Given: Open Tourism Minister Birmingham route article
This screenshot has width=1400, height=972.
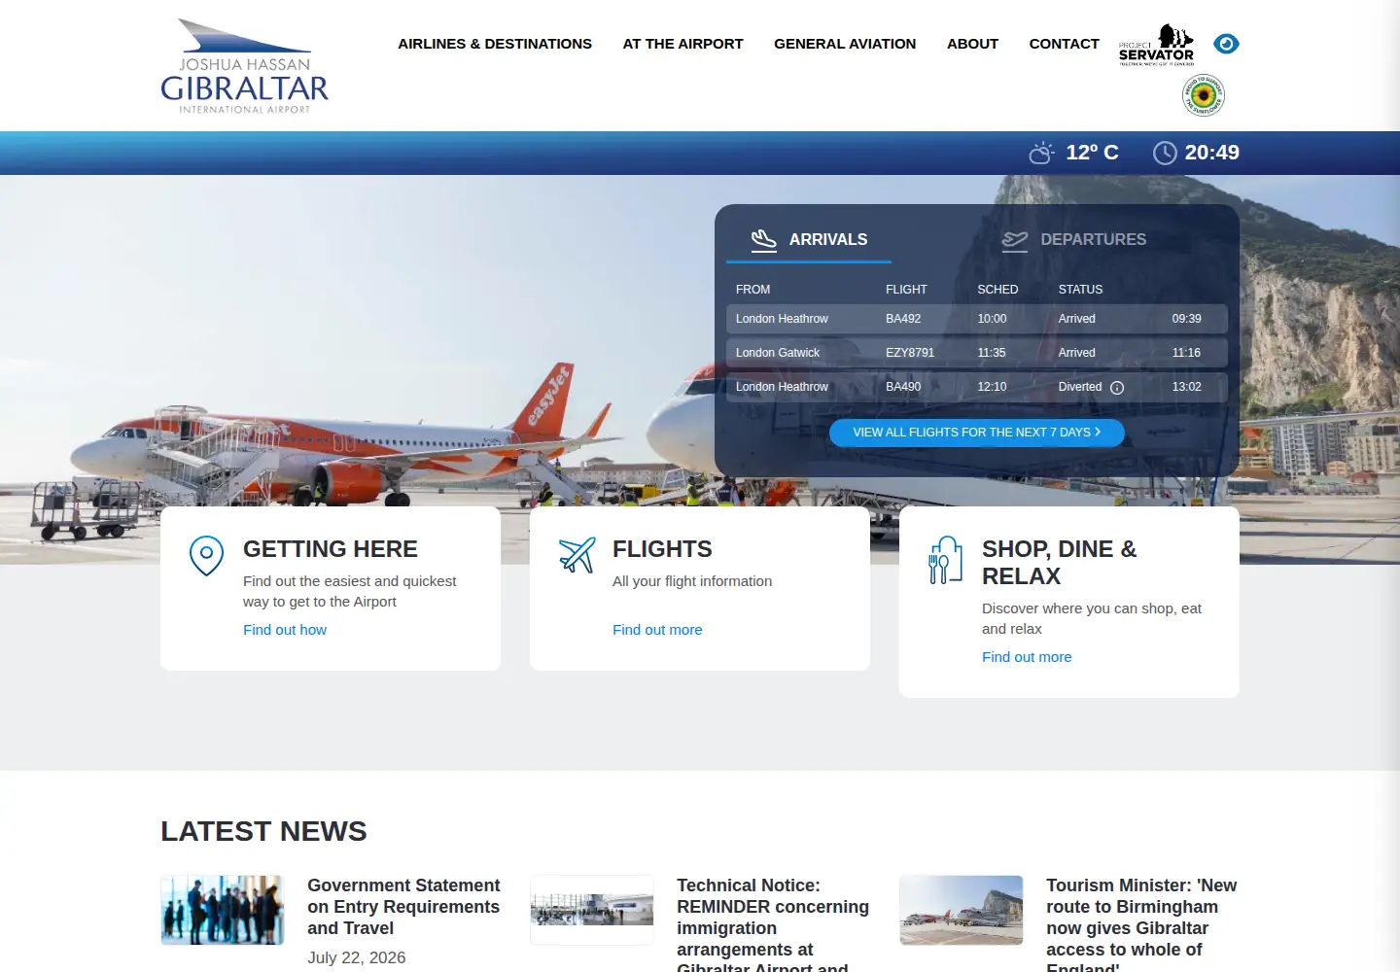Looking at the screenshot, I should pyautogui.click(x=1141, y=924).
